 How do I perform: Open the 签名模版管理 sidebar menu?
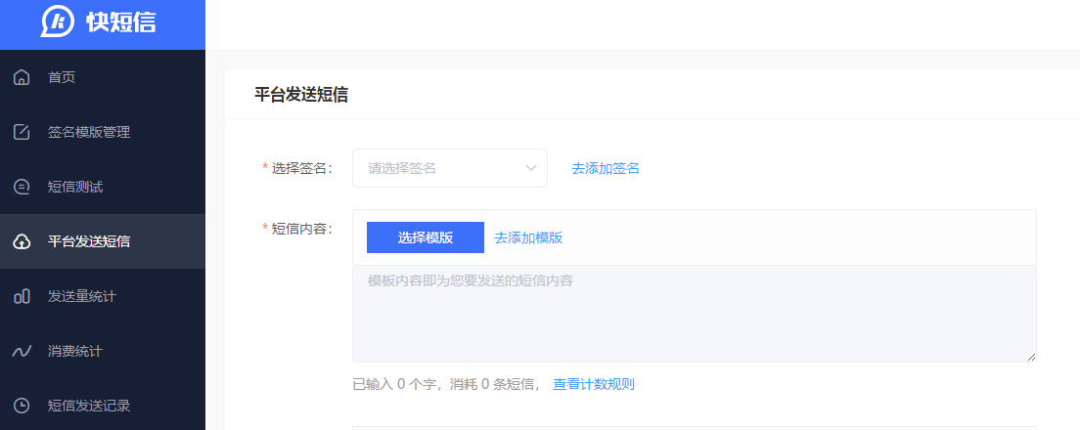tap(89, 132)
